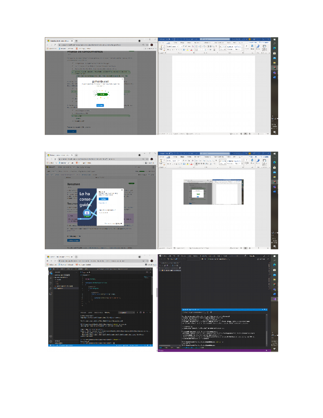
Task: Select the last radio option of the third question
Action: (73, 121)
